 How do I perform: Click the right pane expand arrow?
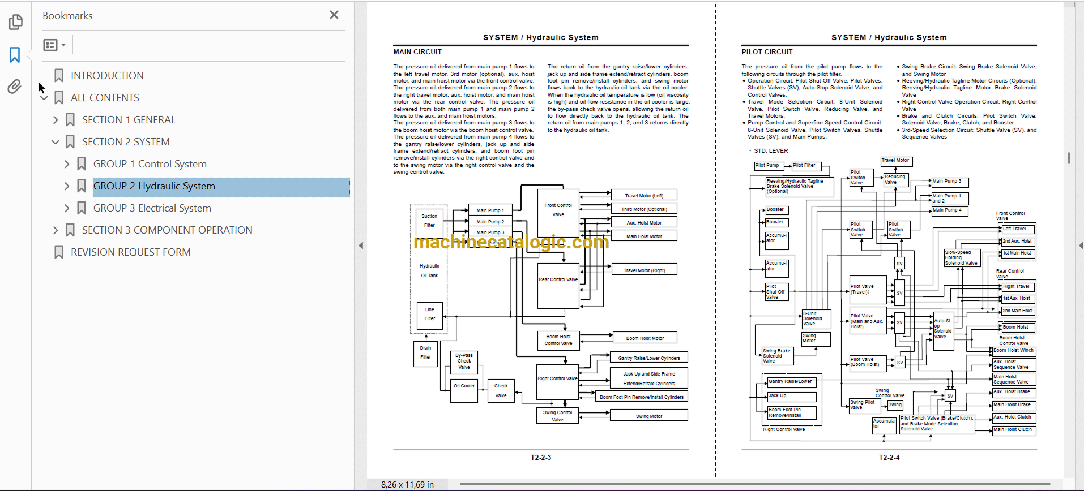[1081, 245]
